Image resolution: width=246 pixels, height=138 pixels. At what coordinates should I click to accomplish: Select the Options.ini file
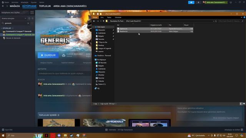pyautogui.click(x=155, y=29)
